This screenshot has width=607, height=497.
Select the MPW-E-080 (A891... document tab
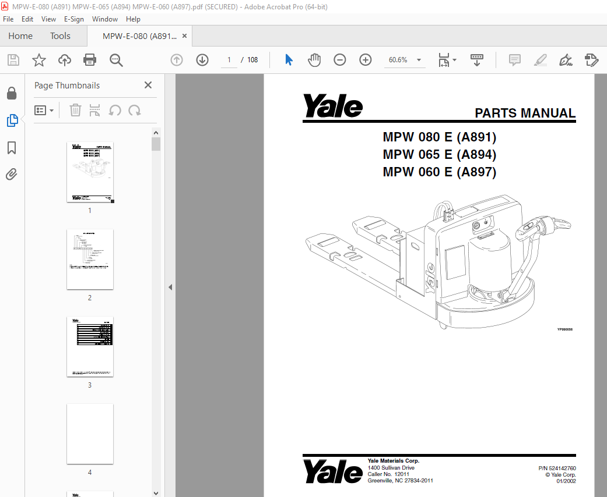coord(139,36)
